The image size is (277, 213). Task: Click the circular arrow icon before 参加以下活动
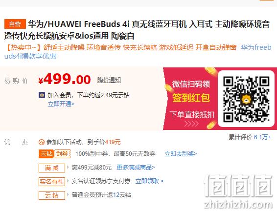42,142
